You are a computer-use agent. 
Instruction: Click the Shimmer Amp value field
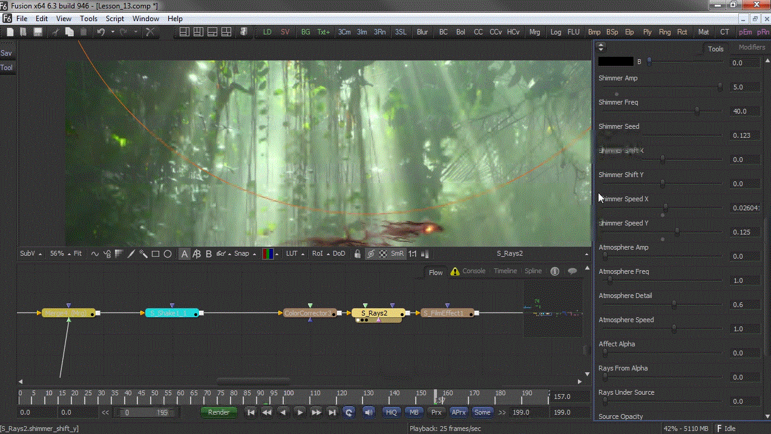tap(746, 87)
